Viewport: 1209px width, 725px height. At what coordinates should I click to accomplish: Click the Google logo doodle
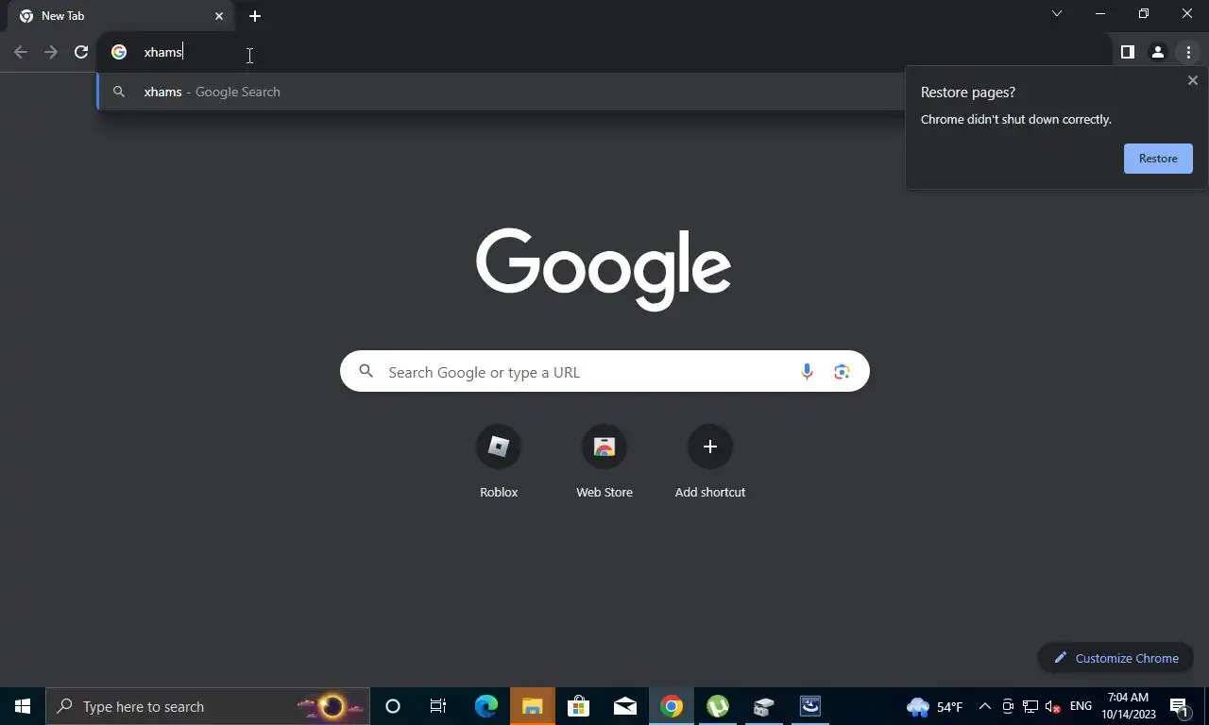(x=604, y=268)
